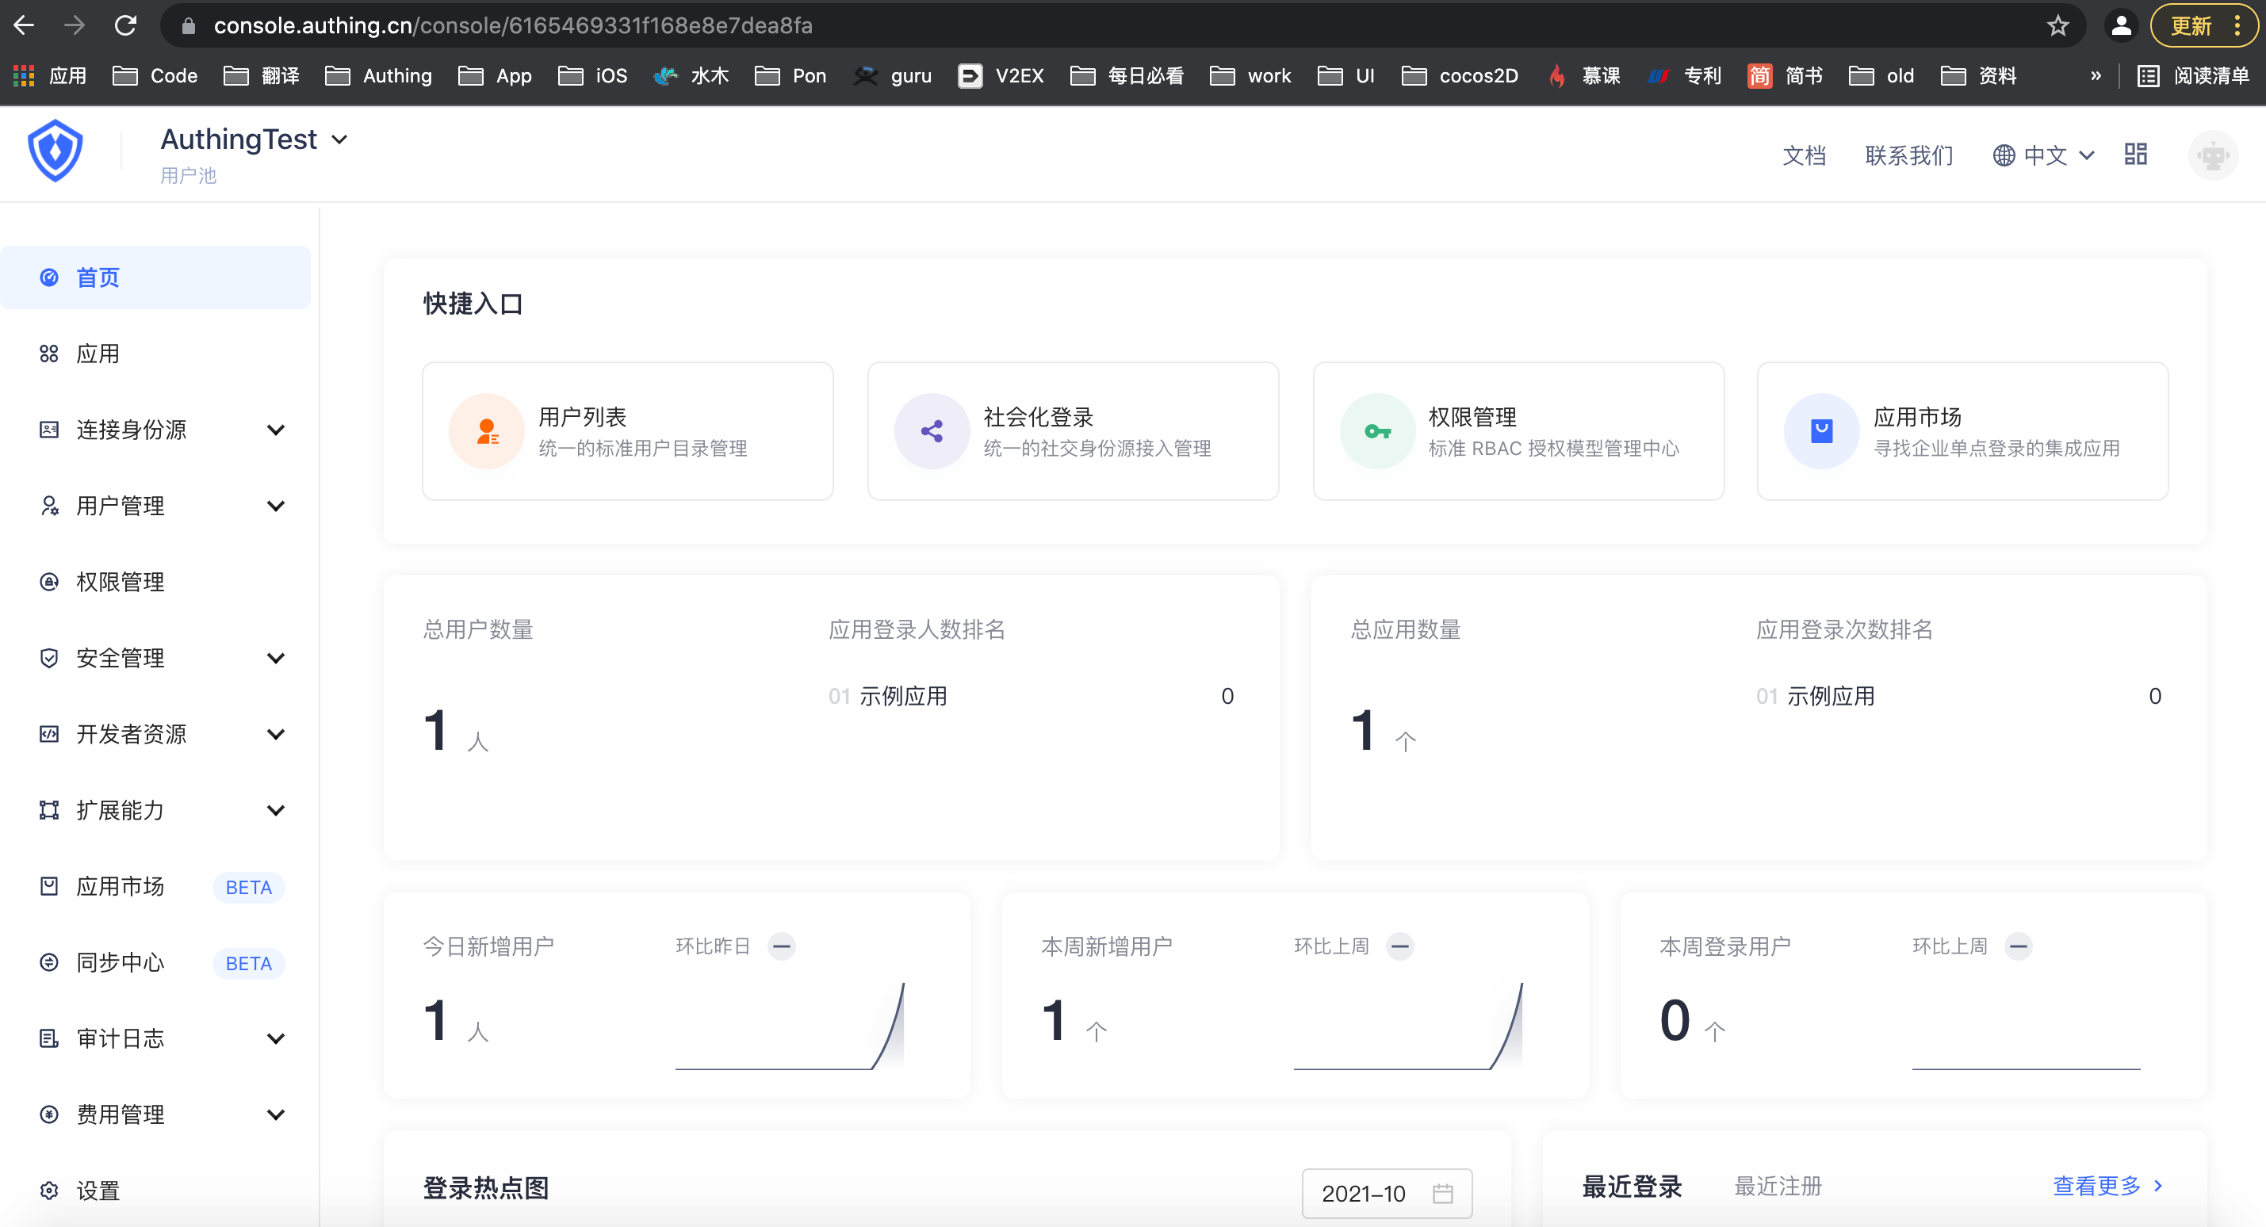
Task: Expand the 用户管理 menu chevron
Action: tap(275, 506)
